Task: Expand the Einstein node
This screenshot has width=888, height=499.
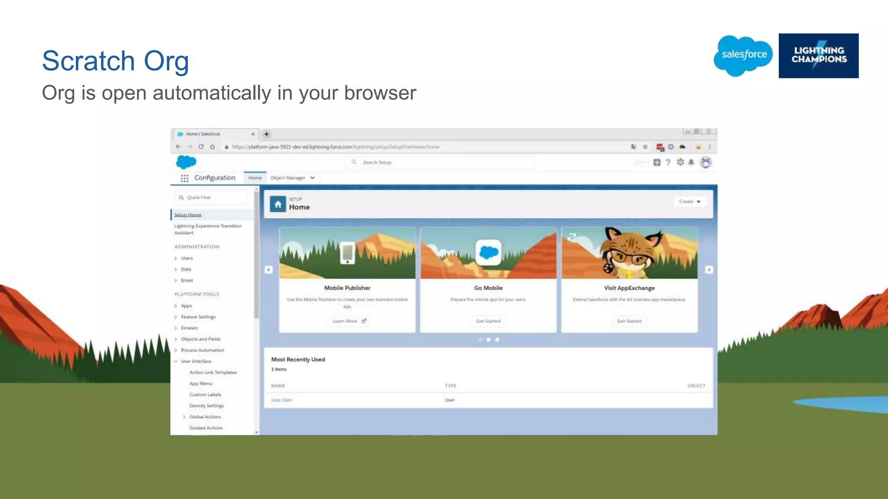Action: (x=176, y=328)
